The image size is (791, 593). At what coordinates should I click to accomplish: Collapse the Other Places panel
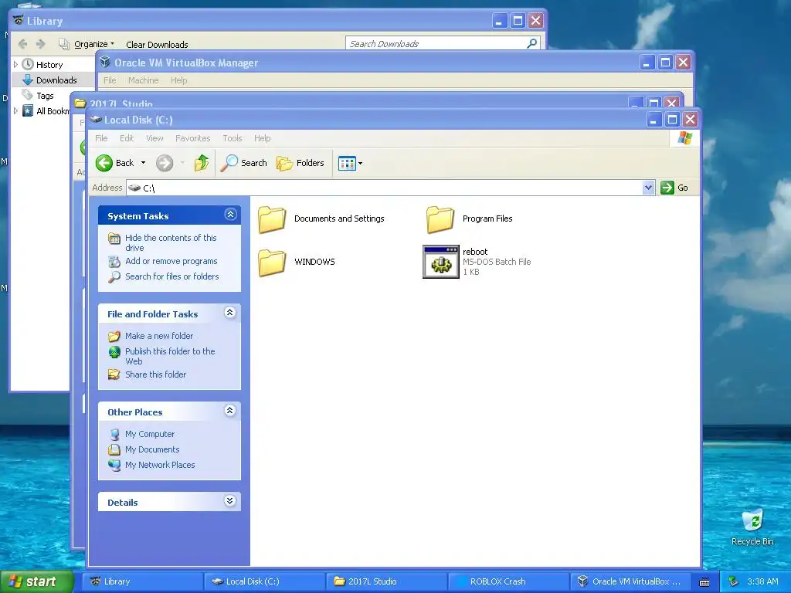[x=230, y=411]
